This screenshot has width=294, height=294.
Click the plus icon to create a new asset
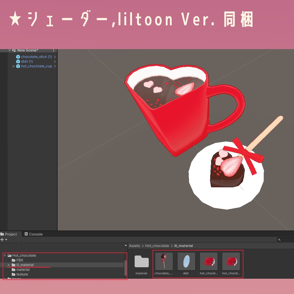[2, 240]
